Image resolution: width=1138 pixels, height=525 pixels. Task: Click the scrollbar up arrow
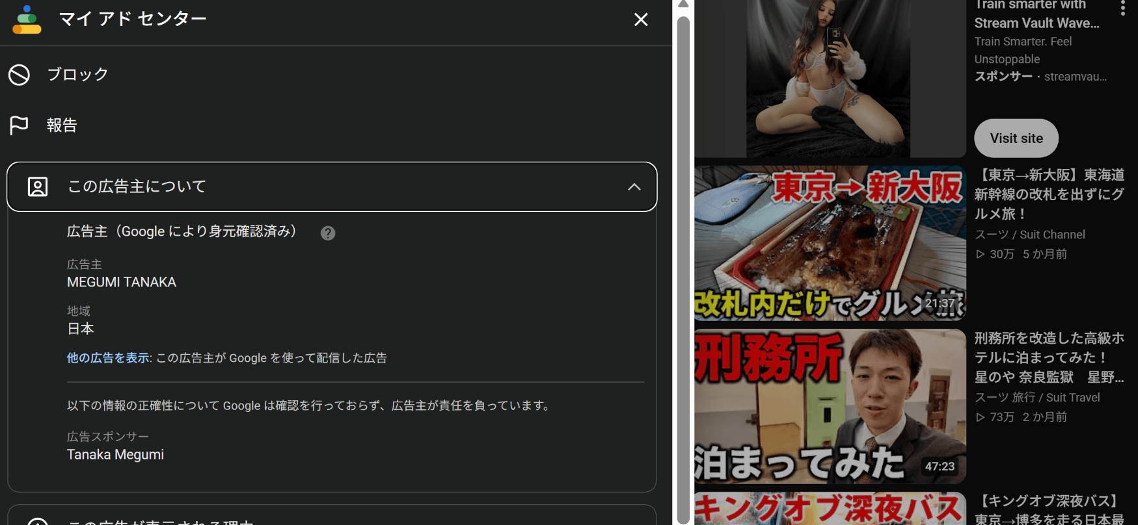(683, 5)
